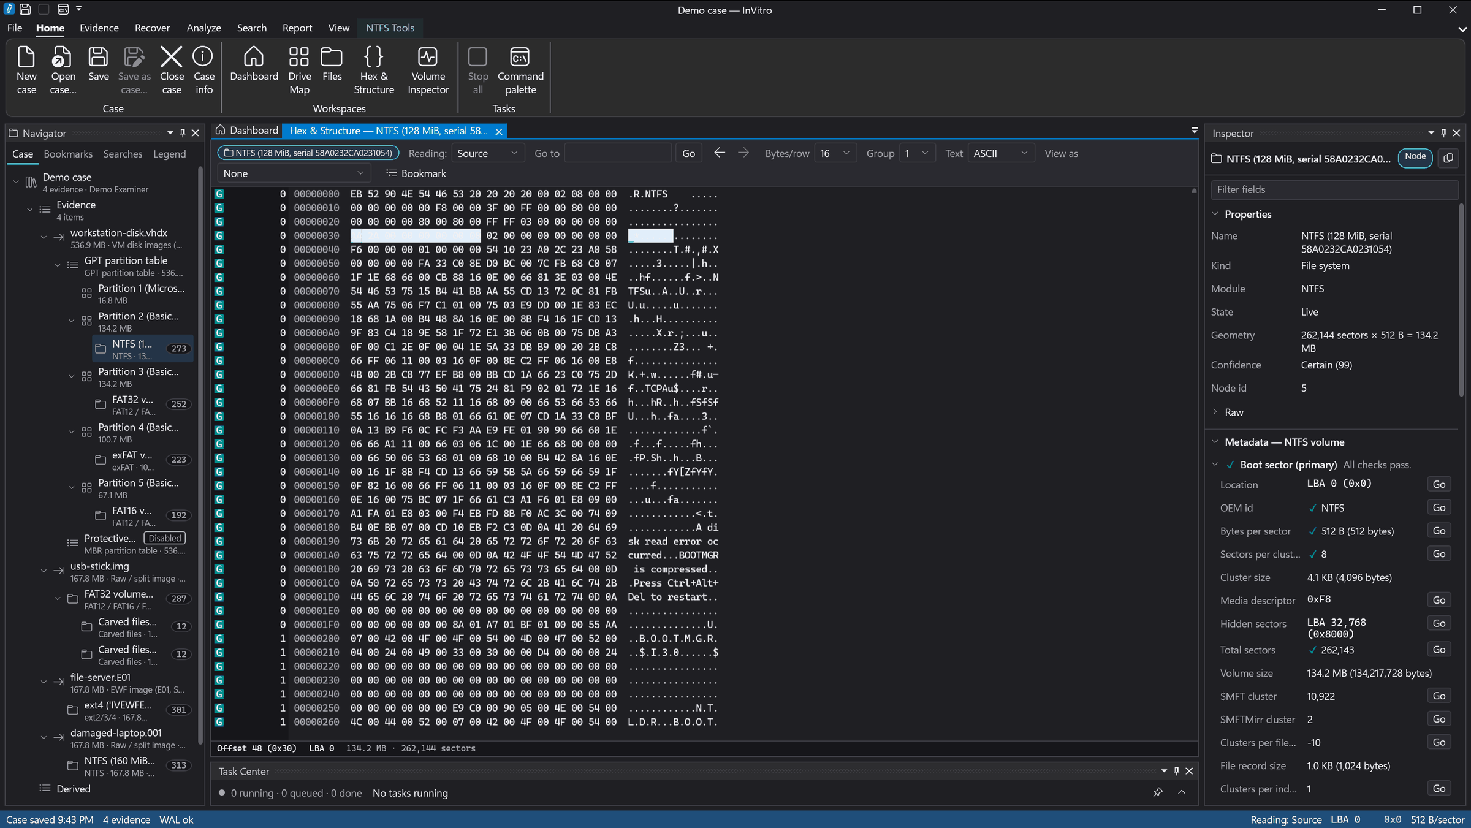Switch to Drive Map workspace
The height and width of the screenshot is (828, 1471).
tap(299, 70)
